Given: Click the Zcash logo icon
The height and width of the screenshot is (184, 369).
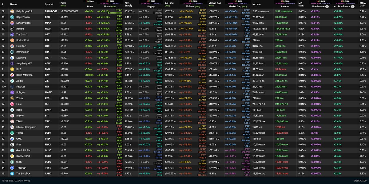Looking at the screenshot, I should pos(12,98).
